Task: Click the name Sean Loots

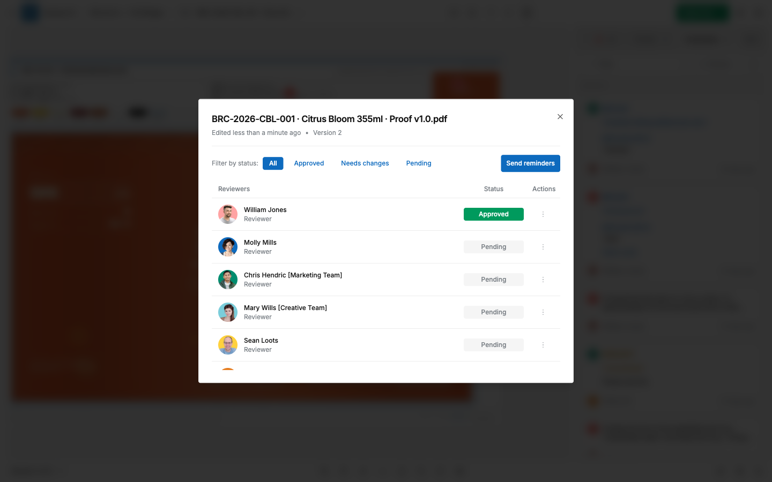Action: point(261,341)
